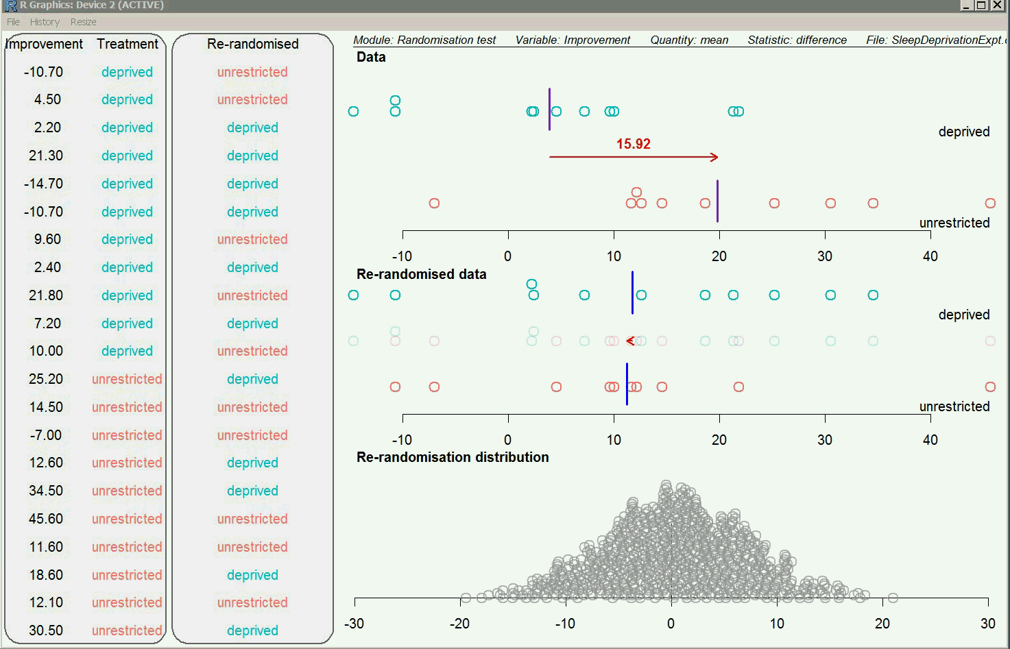Viewport: 1010px width, 649px height.
Task: Open the File menu
Action: coord(12,22)
